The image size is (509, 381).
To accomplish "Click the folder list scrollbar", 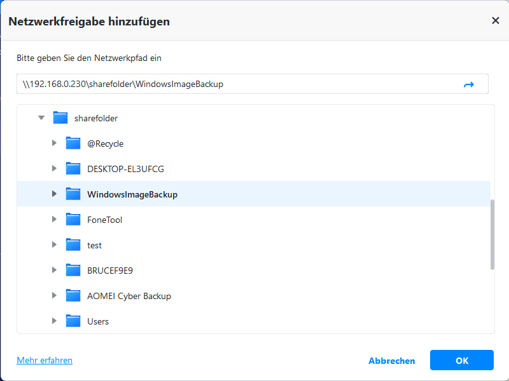I will tap(492, 235).
